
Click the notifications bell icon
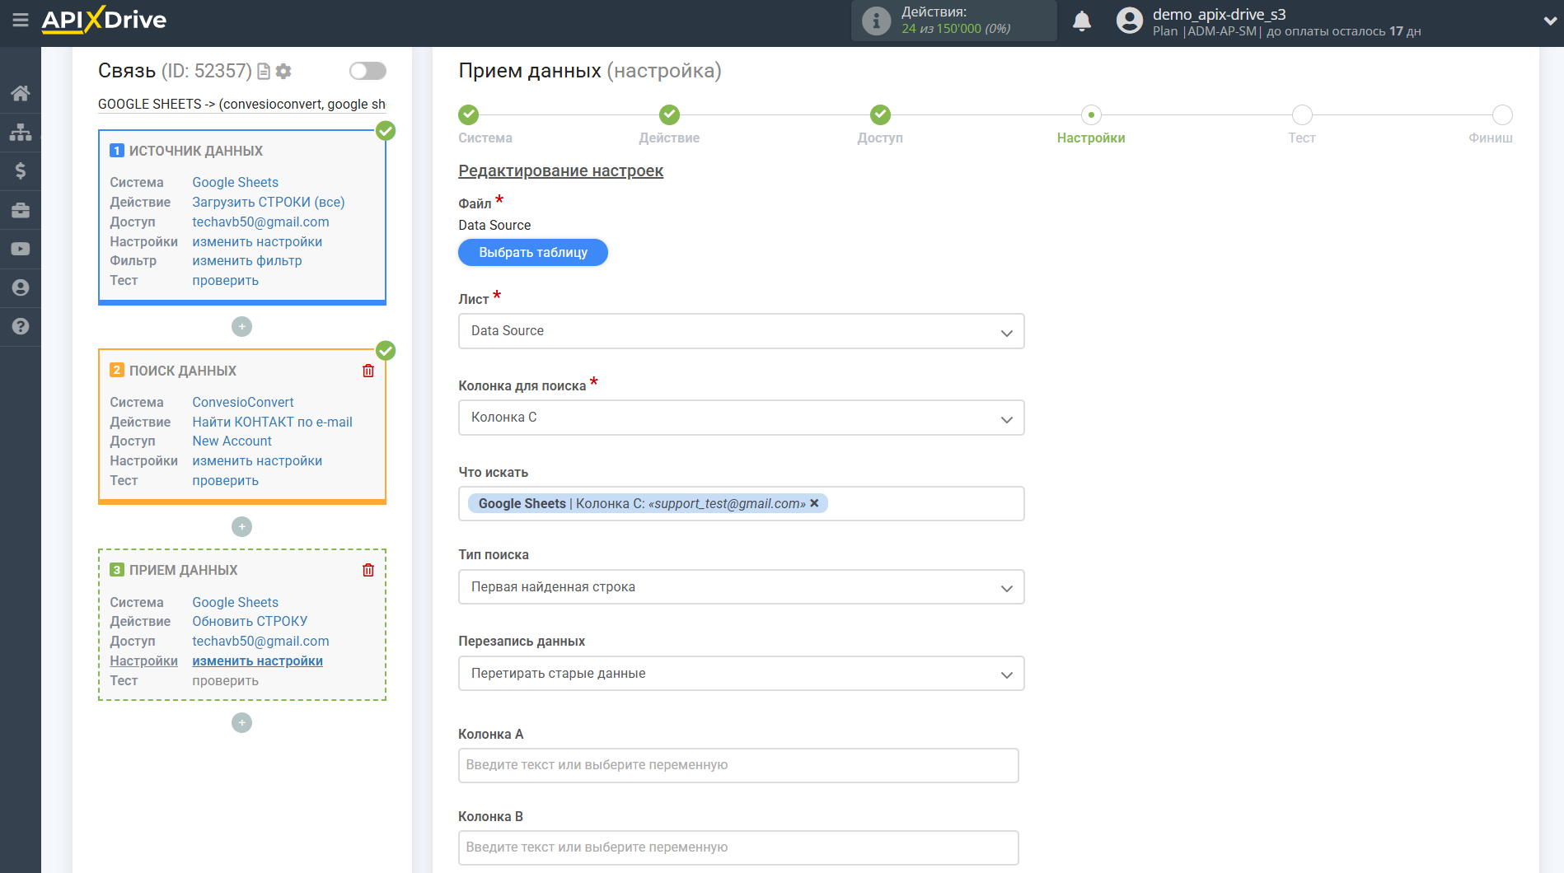point(1082,21)
